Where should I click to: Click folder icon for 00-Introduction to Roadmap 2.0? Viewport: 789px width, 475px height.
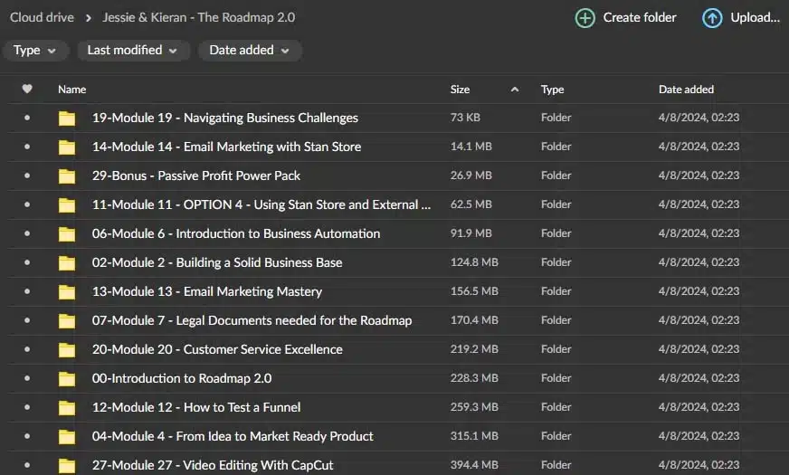[66, 378]
